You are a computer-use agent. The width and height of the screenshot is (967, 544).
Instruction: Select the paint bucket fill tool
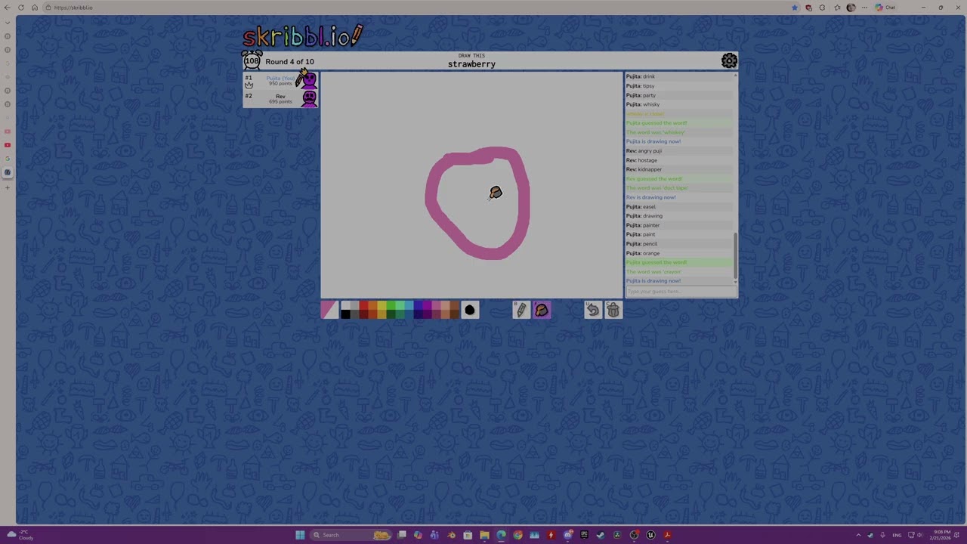coord(542,310)
